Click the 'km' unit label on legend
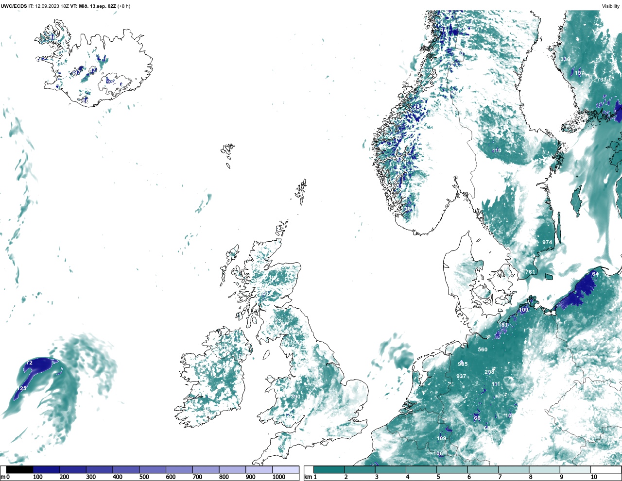Image resolution: width=622 pixels, height=481 pixels. pos(308,477)
